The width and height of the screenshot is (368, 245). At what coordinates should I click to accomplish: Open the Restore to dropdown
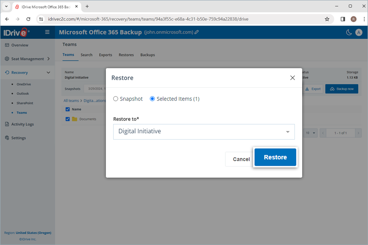204,132
